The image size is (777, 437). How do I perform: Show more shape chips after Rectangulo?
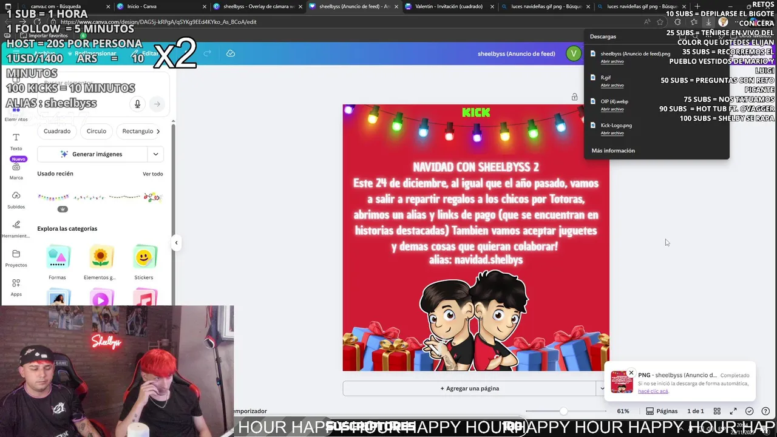[158, 131]
